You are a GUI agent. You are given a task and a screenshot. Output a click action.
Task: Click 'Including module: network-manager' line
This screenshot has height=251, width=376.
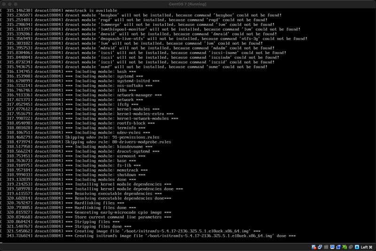[81, 95]
